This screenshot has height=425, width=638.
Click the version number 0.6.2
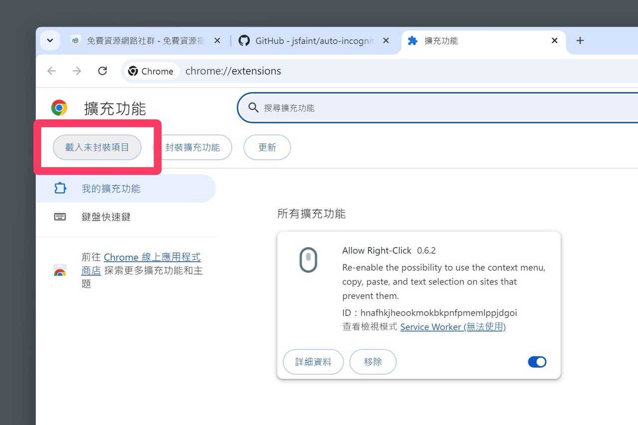(427, 250)
